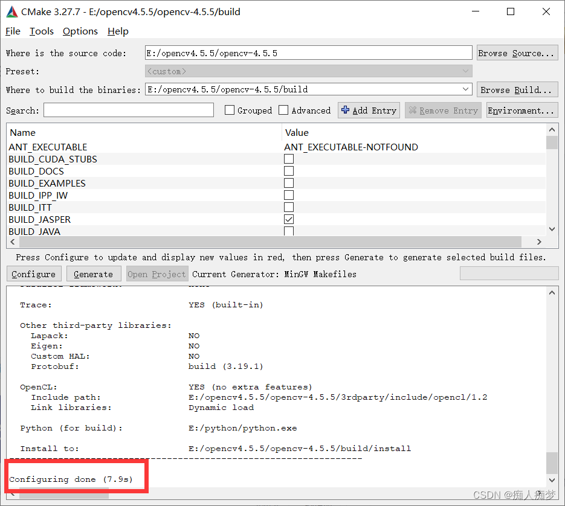Image resolution: width=565 pixels, height=506 pixels.
Task: Click the output log scroll up arrow
Action: [x=552, y=293]
